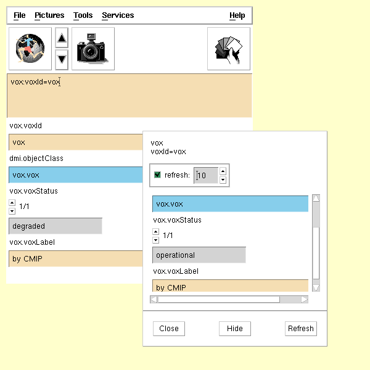The image size is (370, 370).
Task: Click right arrow of horizontal scrollbar
Action: click(x=305, y=300)
